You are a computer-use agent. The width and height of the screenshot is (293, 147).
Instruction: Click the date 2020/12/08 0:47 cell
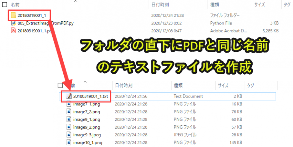point(166,31)
